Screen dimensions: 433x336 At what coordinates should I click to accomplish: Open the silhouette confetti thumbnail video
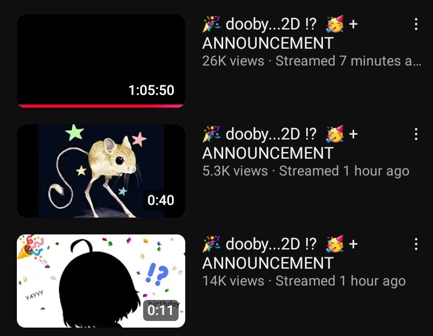101,281
